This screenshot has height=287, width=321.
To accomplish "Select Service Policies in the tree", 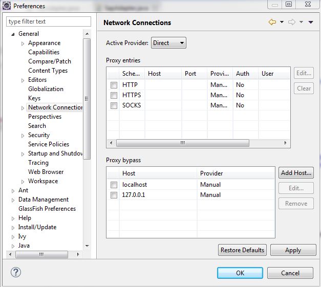I will coord(49,144).
